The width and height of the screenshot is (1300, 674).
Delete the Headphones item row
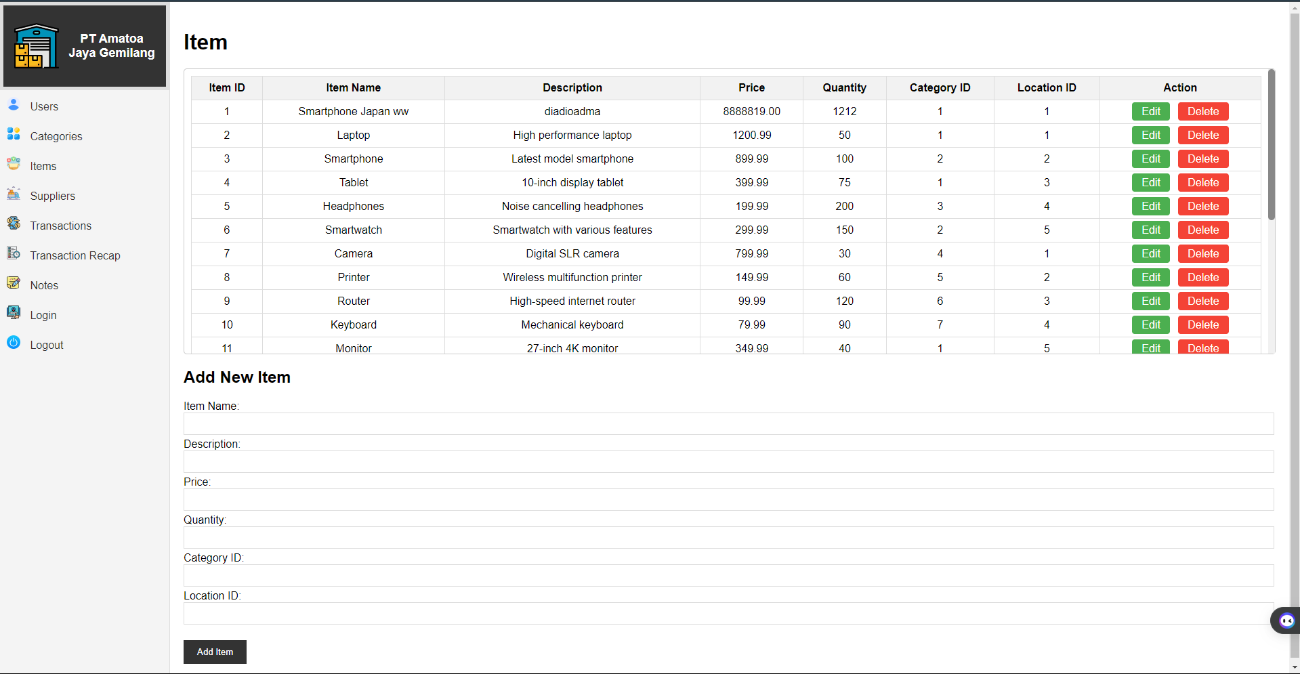click(x=1202, y=207)
